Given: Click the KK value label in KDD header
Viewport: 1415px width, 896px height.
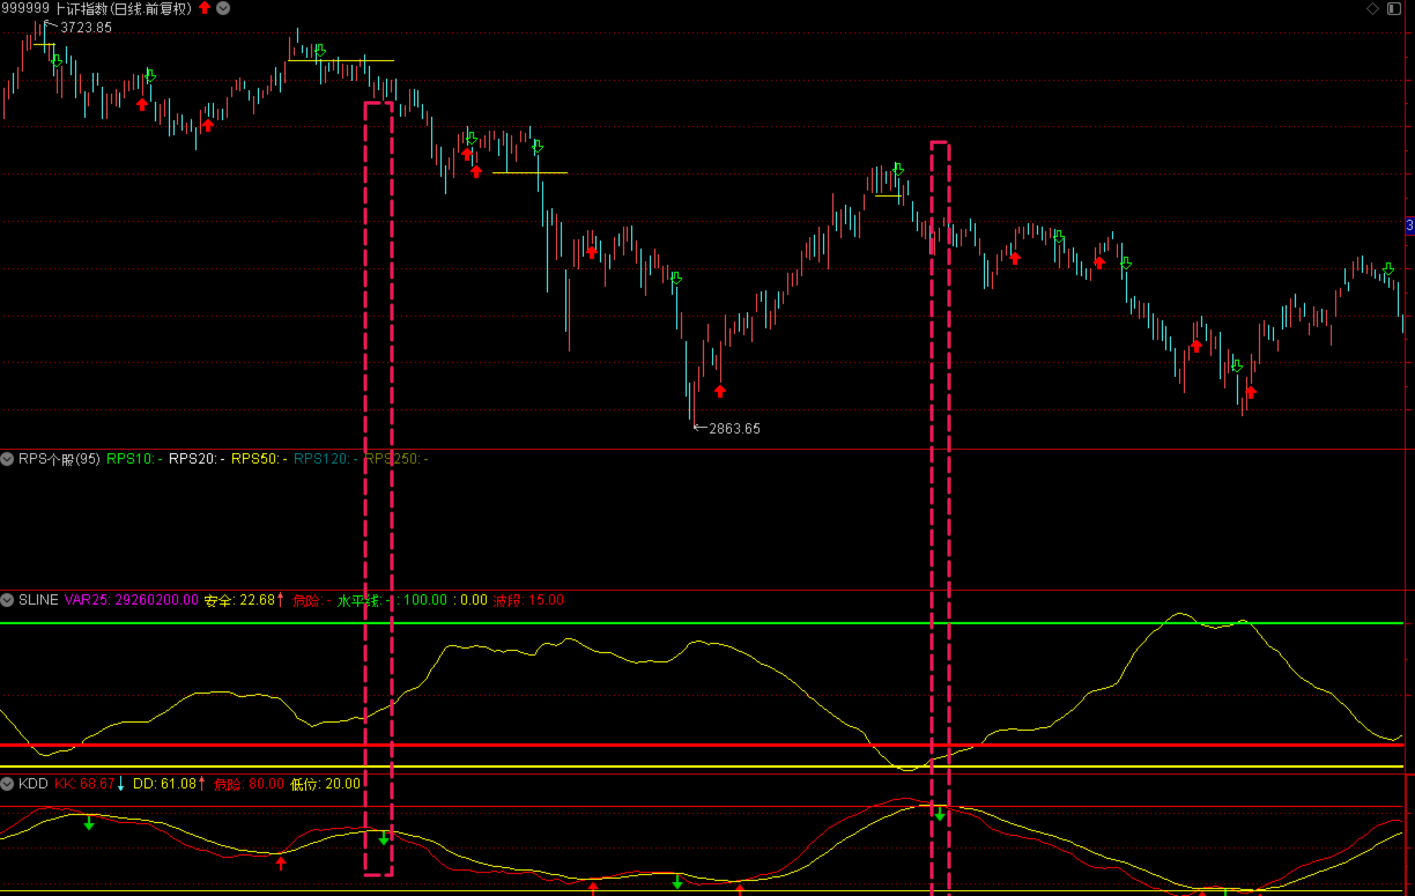Looking at the screenshot, I should click(x=84, y=784).
